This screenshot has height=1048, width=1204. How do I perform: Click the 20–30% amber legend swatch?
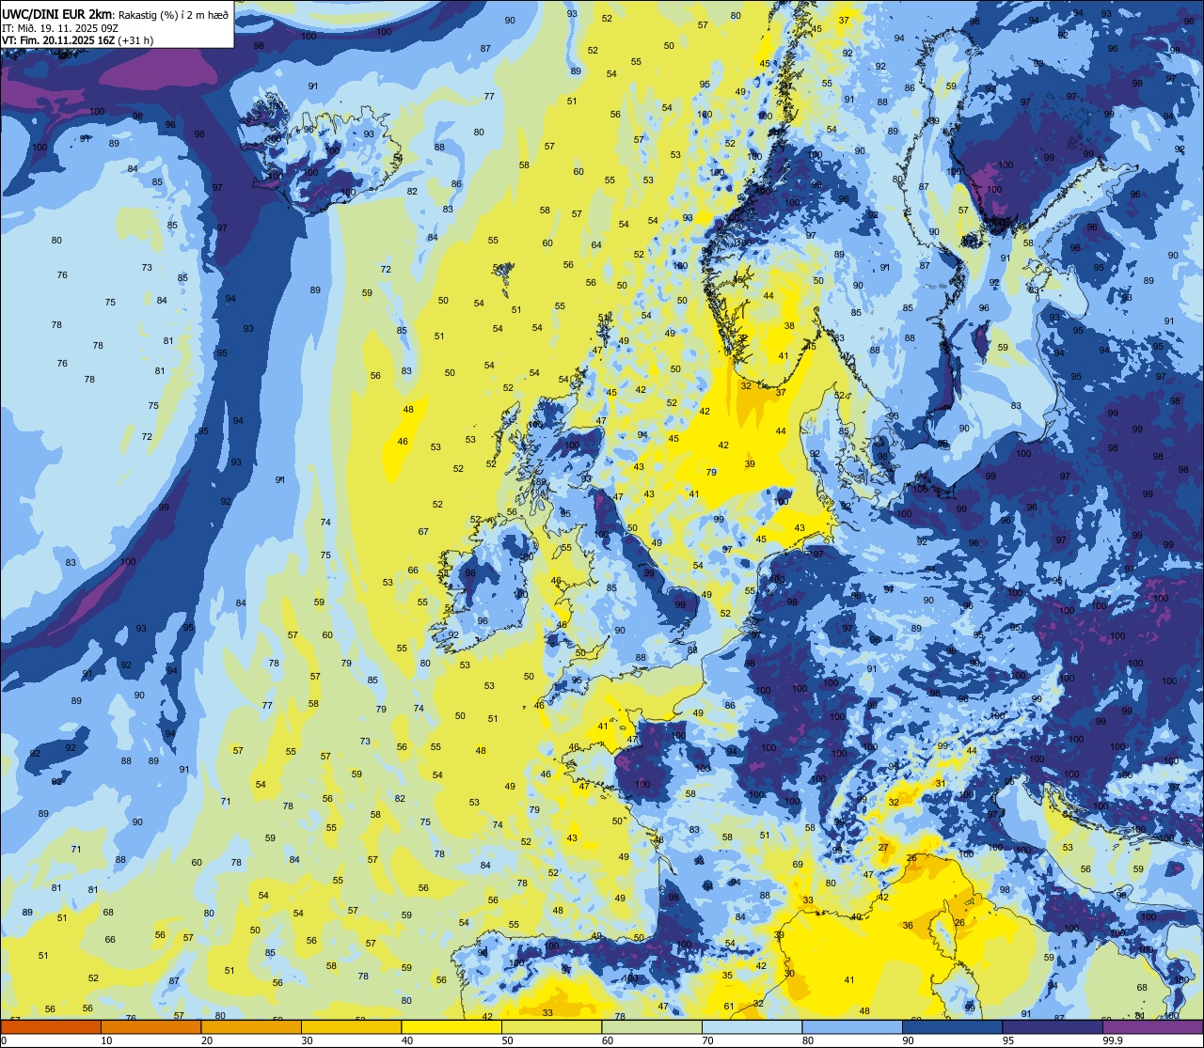click(x=251, y=1027)
